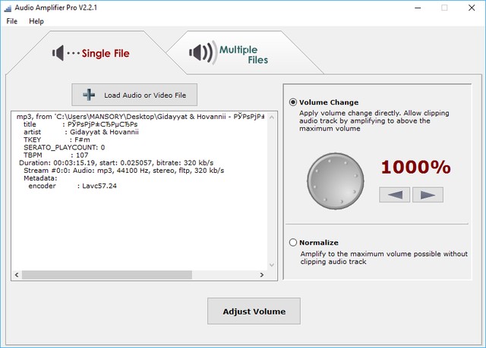Image resolution: width=486 pixels, height=348 pixels.
Task: Click the speaker icon on Multiple Files tab
Action: point(202,53)
